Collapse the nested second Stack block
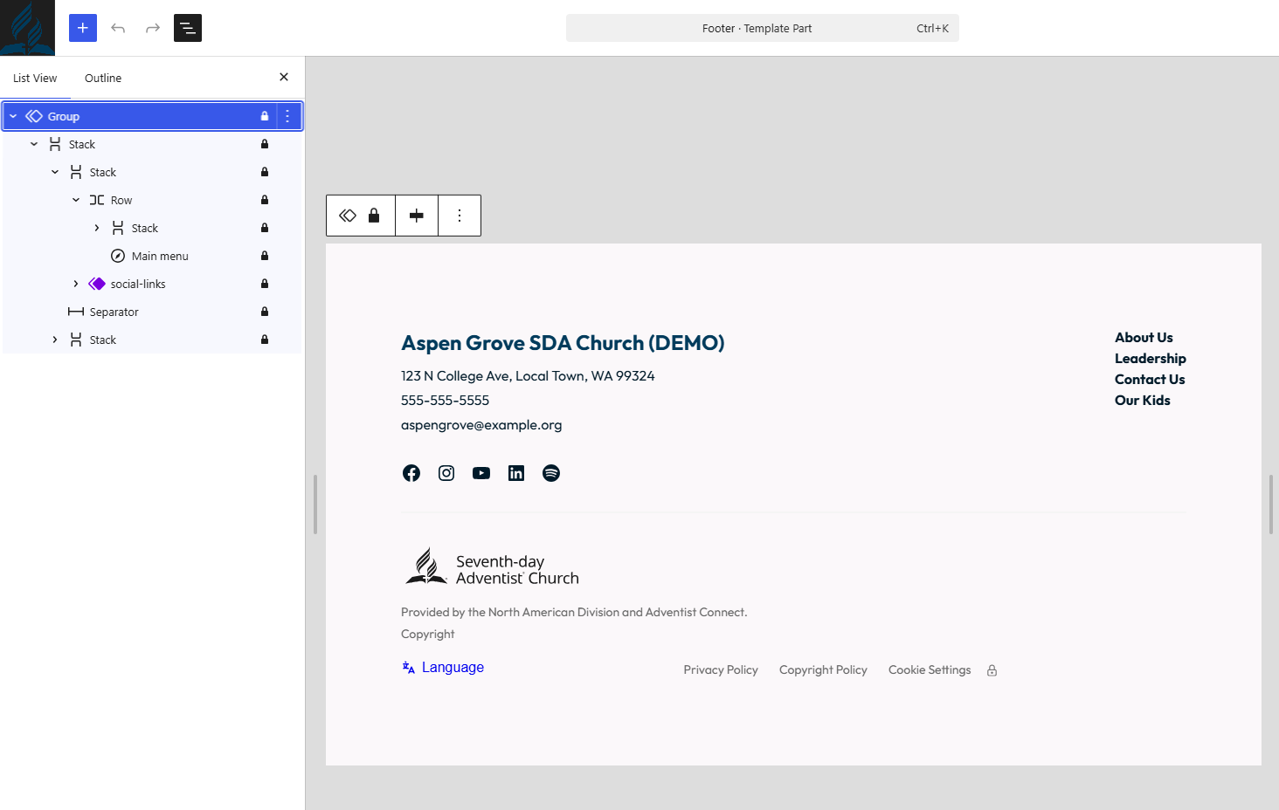Screen dimensions: 1279x810 click(x=55, y=172)
